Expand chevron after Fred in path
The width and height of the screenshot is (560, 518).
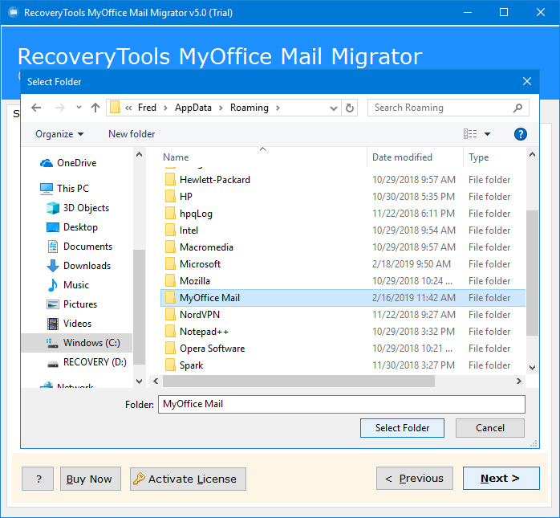tap(165, 108)
